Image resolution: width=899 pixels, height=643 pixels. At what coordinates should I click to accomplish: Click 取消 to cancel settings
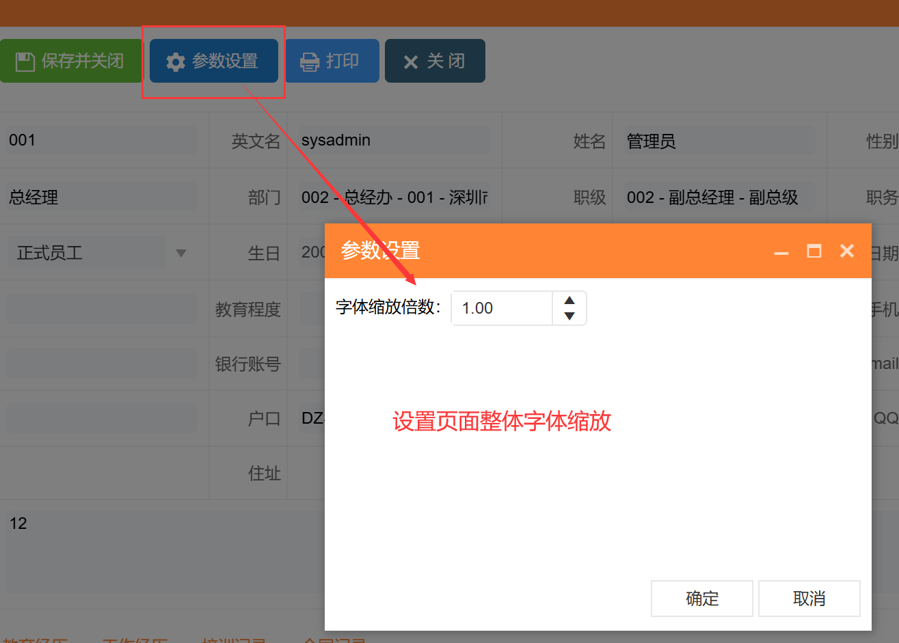tap(809, 599)
